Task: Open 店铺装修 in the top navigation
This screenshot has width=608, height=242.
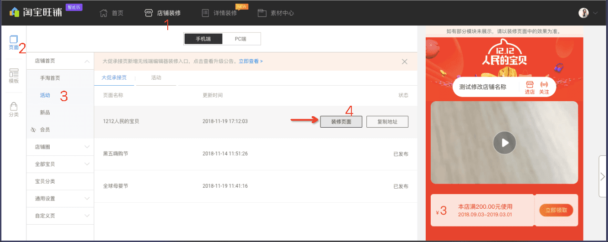Action: (x=169, y=13)
